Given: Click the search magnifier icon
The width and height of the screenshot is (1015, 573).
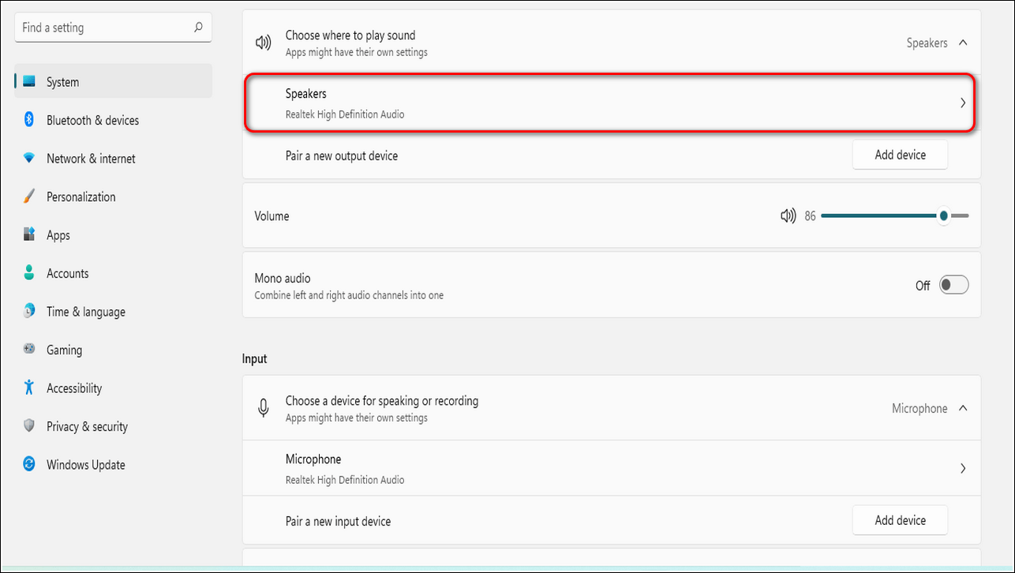Looking at the screenshot, I should coord(198,28).
